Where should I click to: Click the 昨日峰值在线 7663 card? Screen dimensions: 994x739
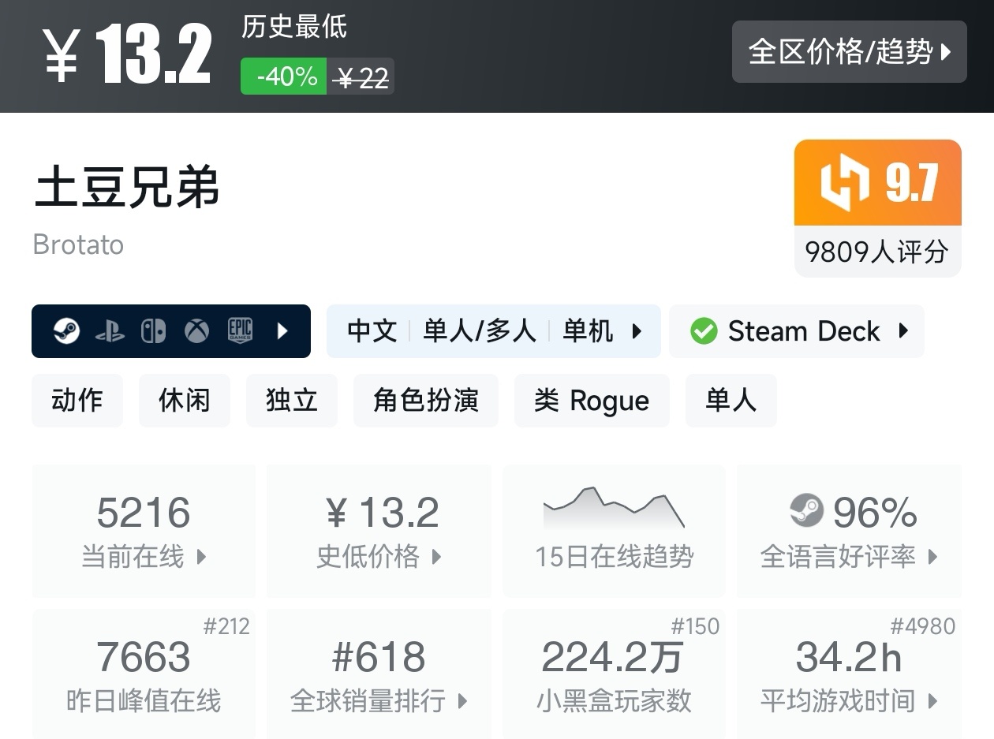[x=144, y=674]
